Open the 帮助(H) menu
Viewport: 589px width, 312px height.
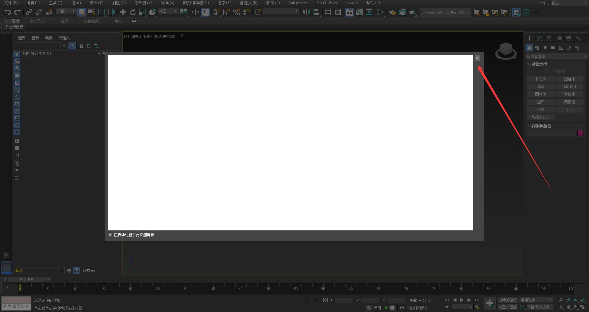[373, 3]
